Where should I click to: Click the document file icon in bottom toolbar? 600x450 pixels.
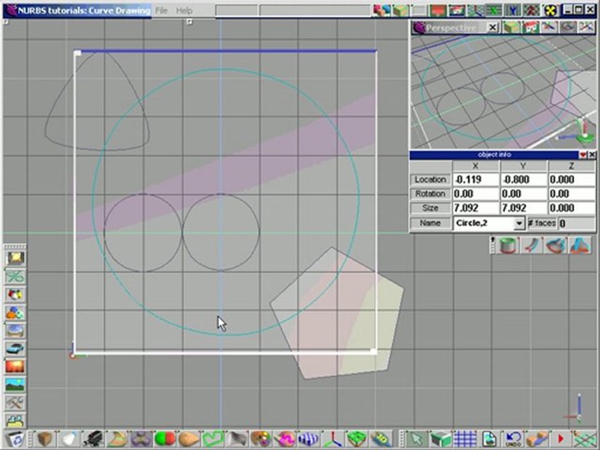pyautogui.click(x=489, y=439)
